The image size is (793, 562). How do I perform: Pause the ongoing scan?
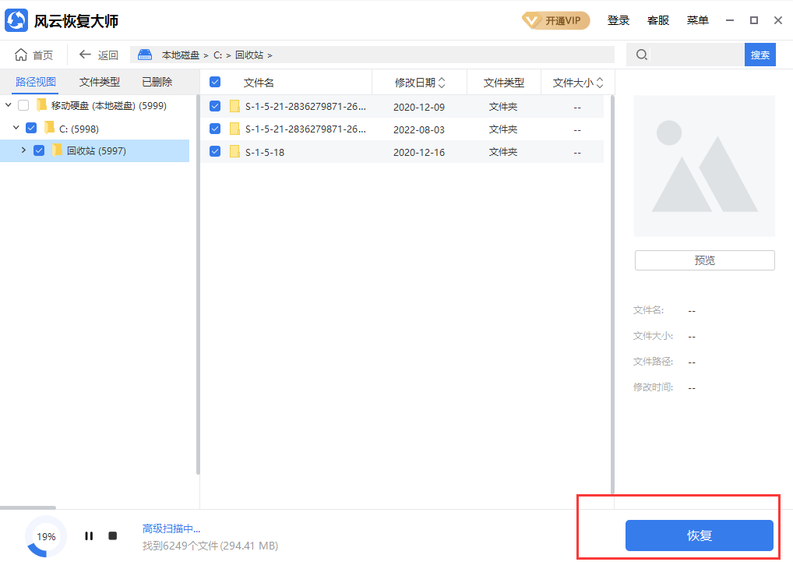pyautogui.click(x=89, y=535)
